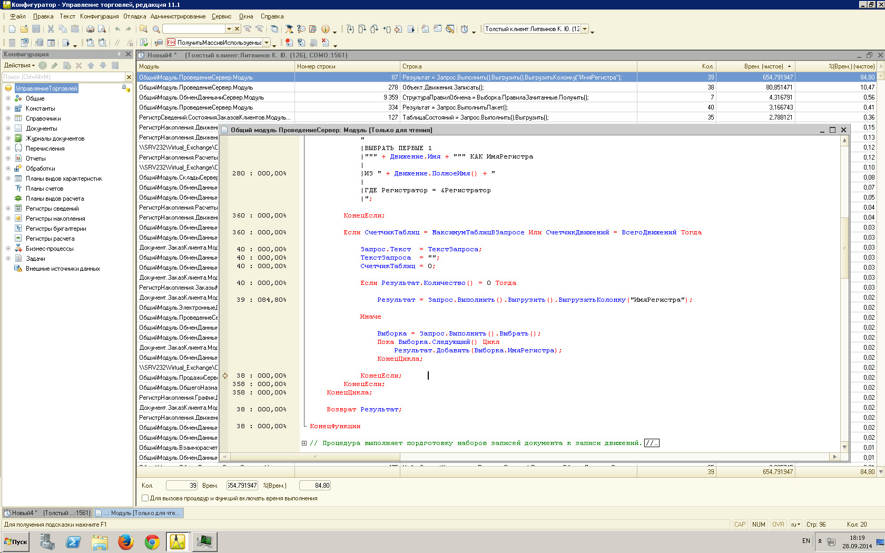Screen dimensions: 885x553
Task: Expand the Документы tree node
Action: (x=8, y=129)
